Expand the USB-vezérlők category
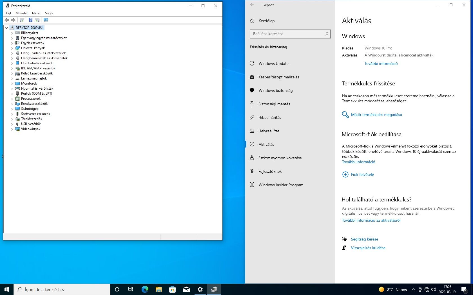 12,124
